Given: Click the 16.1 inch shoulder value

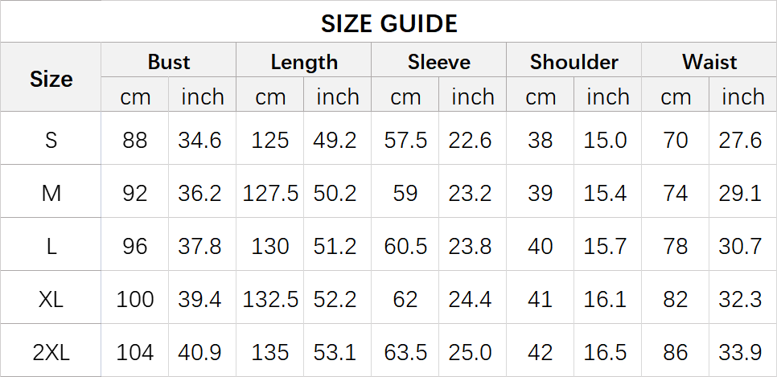Looking at the screenshot, I should 605,299.
